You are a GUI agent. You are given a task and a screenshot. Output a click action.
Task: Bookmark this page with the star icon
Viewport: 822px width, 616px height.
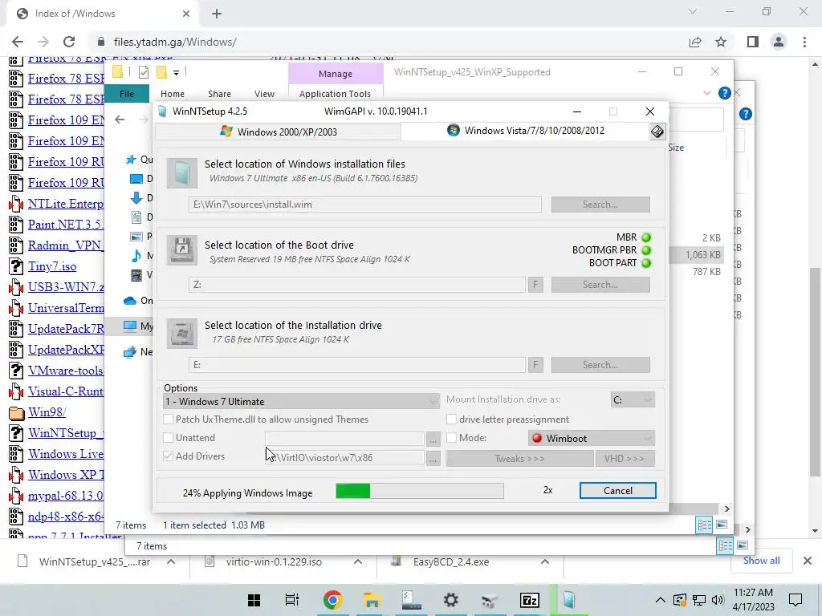click(x=721, y=42)
